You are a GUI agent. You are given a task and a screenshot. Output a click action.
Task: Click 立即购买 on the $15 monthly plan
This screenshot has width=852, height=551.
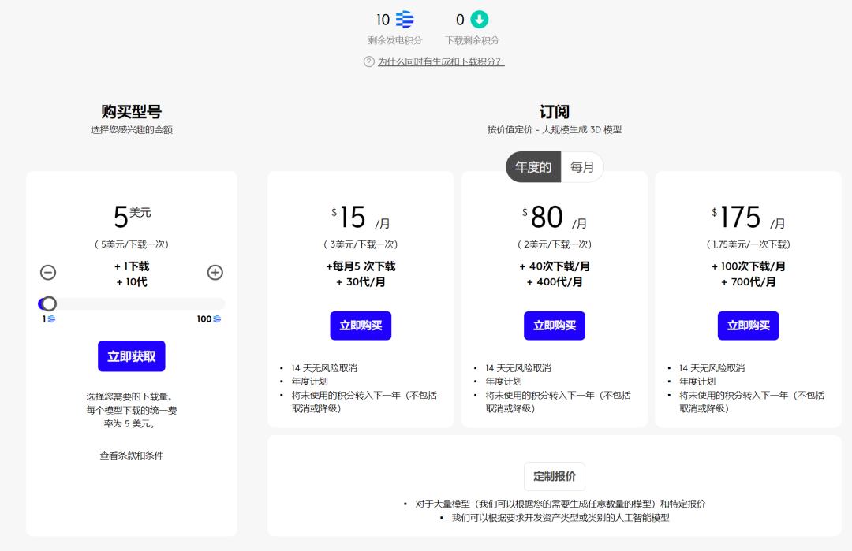click(x=361, y=325)
